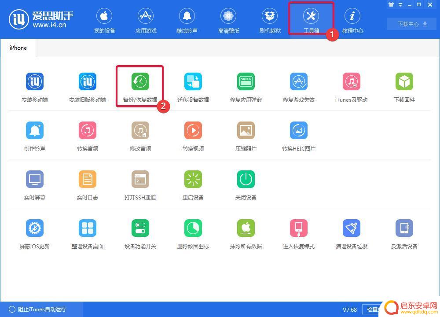Open 删除顽固图标 tool
The height and width of the screenshot is (317, 440).
(x=193, y=234)
